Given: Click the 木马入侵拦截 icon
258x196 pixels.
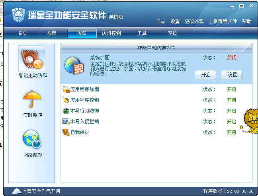Looking at the screenshot, I should coord(66,122).
